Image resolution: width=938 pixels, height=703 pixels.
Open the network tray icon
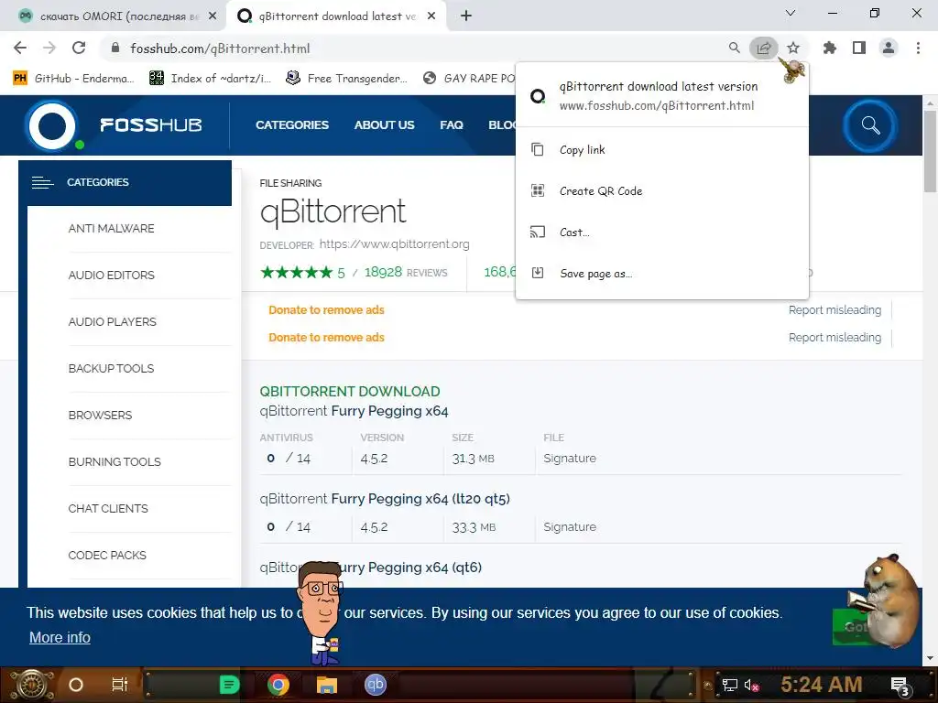pos(730,686)
